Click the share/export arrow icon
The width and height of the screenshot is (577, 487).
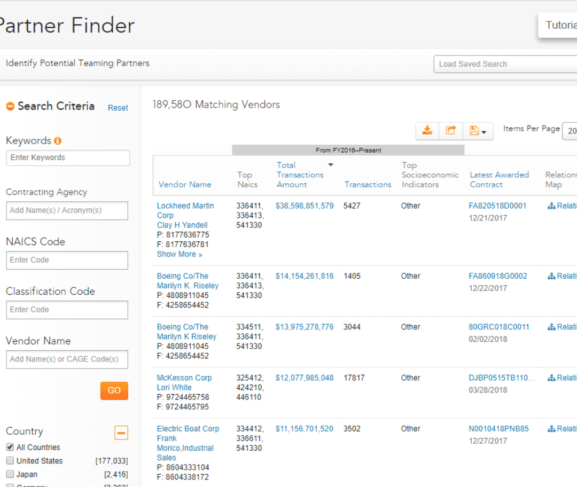click(451, 130)
